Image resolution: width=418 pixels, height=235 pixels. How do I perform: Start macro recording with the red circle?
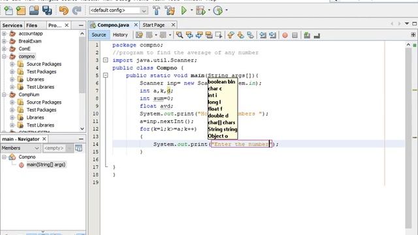pos(285,35)
